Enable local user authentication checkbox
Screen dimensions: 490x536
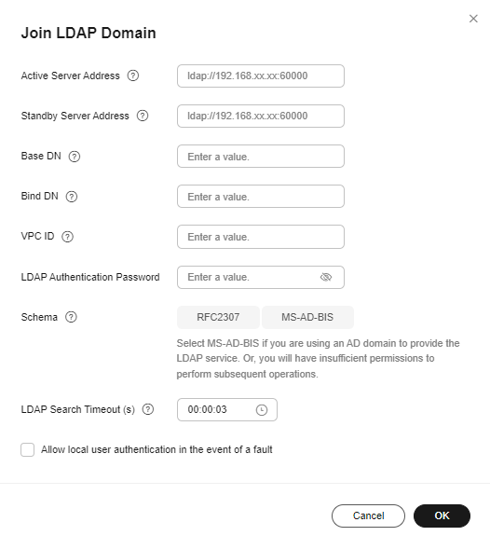coord(27,450)
